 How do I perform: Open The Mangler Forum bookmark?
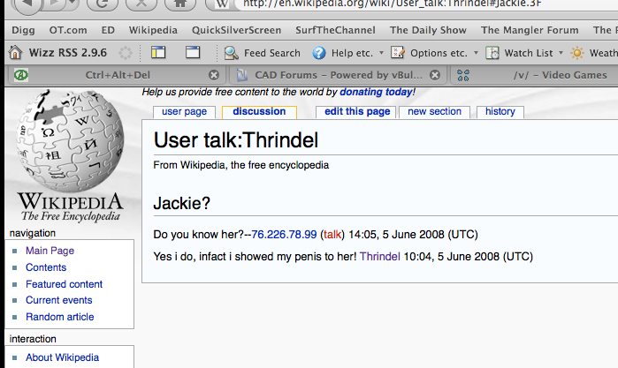coord(530,30)
